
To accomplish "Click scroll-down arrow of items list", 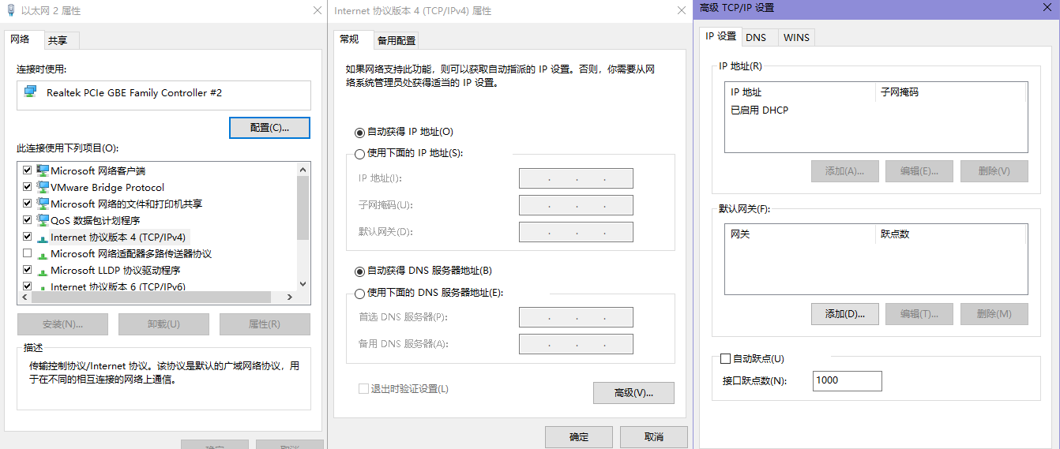I will pyautogui.click(x=303, y=284).
